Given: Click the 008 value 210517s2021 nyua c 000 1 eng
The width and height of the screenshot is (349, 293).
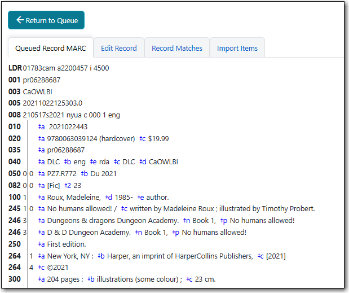Looking at the screenshot, I should 72,115.
